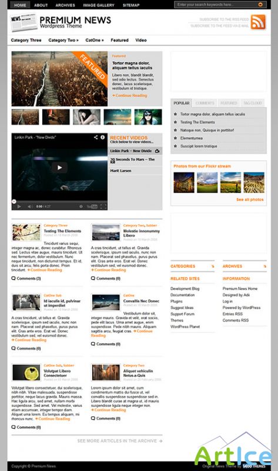The height and width of the screenshot is (471, 278).
Task: Click the orange RSS feed icon
Action: pyautogui.click(x=258, y=22)
